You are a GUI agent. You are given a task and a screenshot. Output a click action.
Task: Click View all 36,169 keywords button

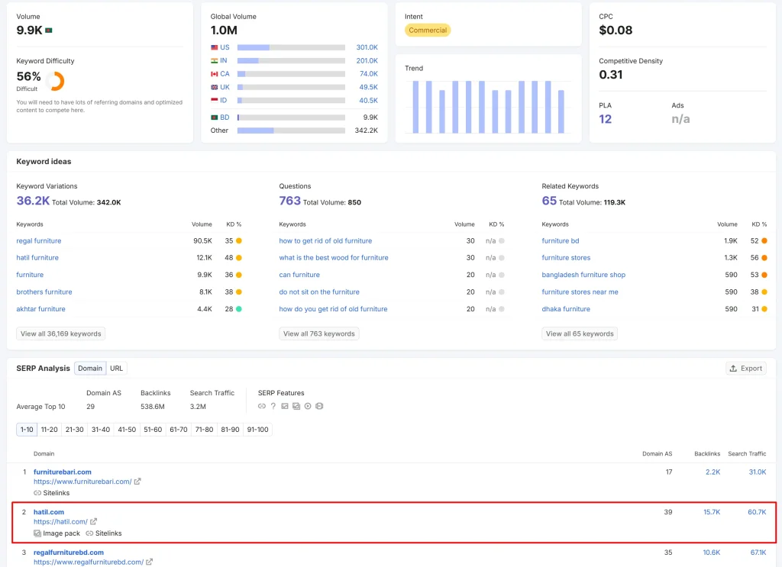coord(61,333)
